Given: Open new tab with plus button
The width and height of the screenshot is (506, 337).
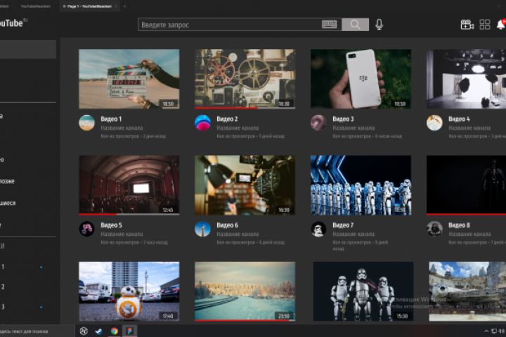Looking at the screenshot, I should click(x=125, y=6).
